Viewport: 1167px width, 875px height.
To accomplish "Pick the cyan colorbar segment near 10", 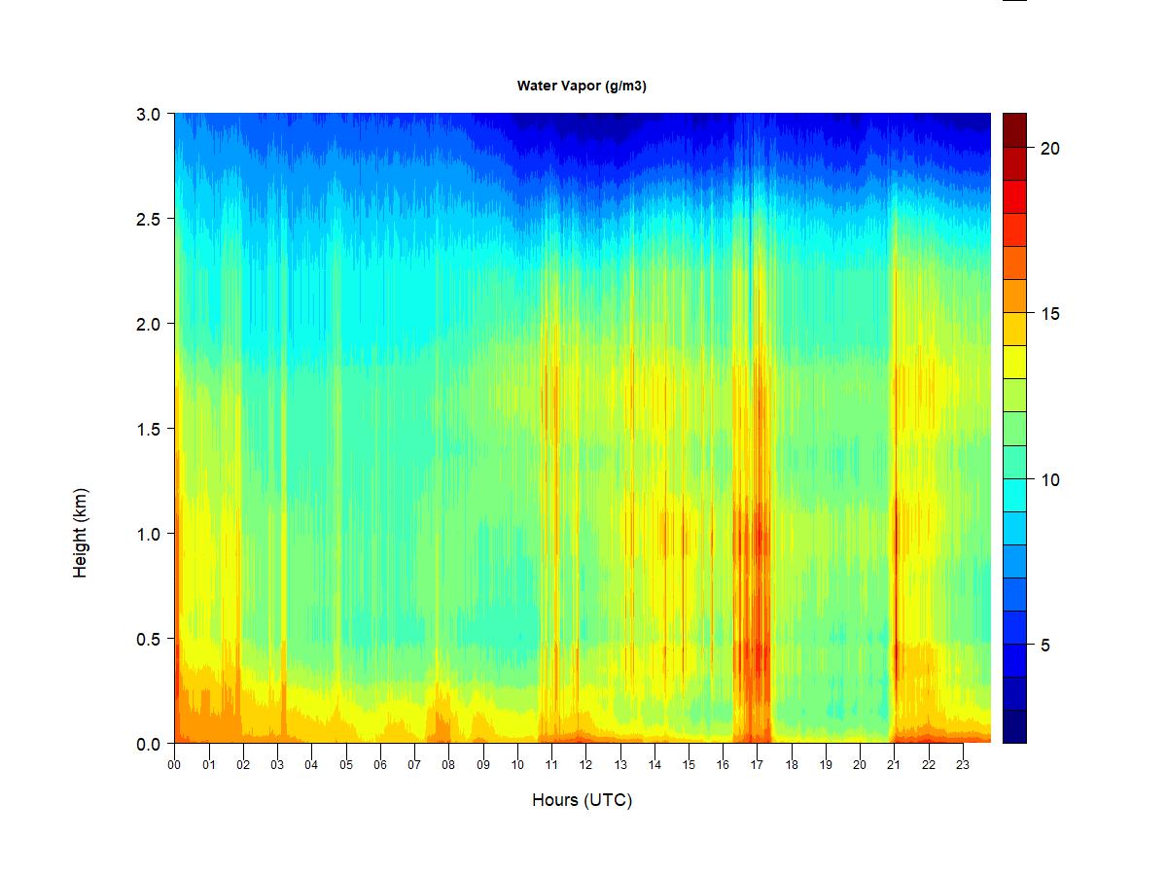I will 1014,496.
